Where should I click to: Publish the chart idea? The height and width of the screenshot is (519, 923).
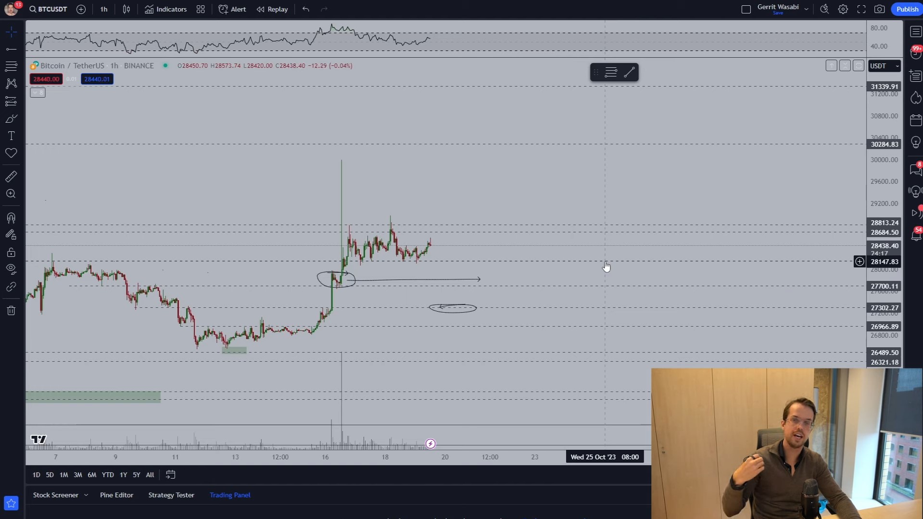(x=907, y=9)
